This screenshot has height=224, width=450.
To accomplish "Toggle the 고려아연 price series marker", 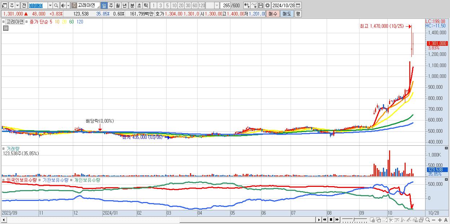I will click(4, 22).
